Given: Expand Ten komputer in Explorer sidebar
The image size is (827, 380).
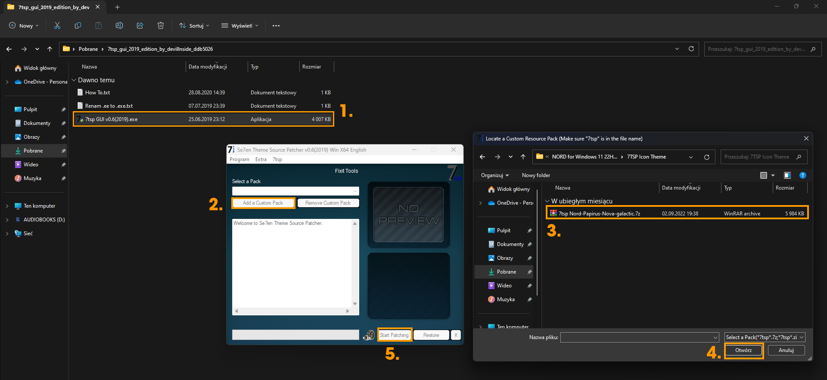Looking at the screenshot, I should (7, 206).
